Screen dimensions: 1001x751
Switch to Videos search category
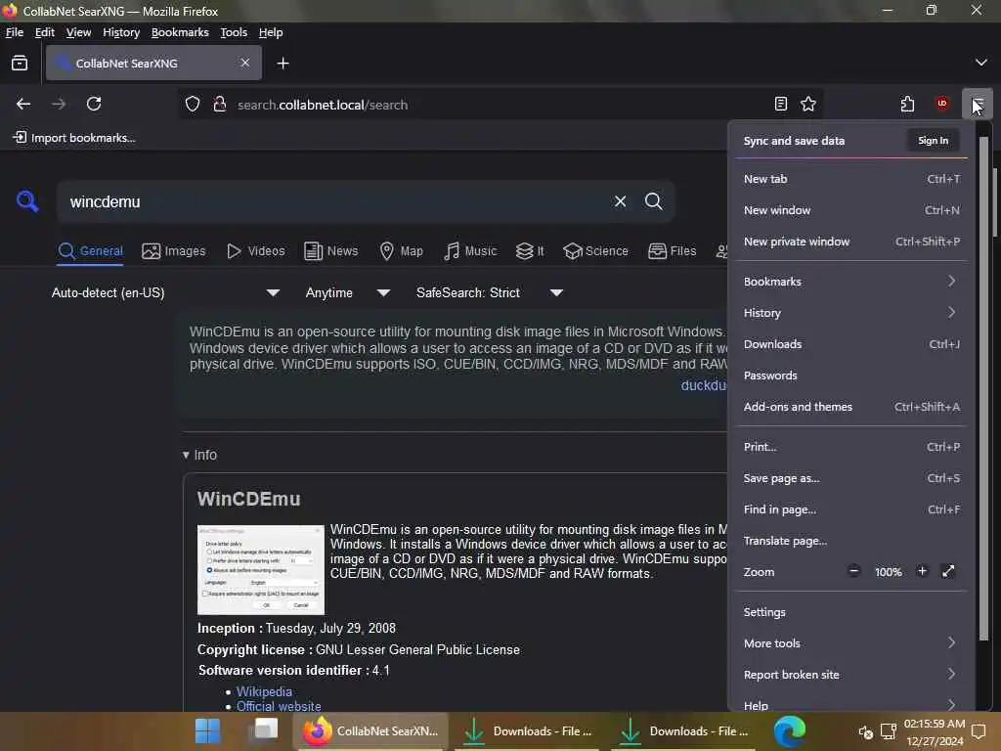(256, 251)
